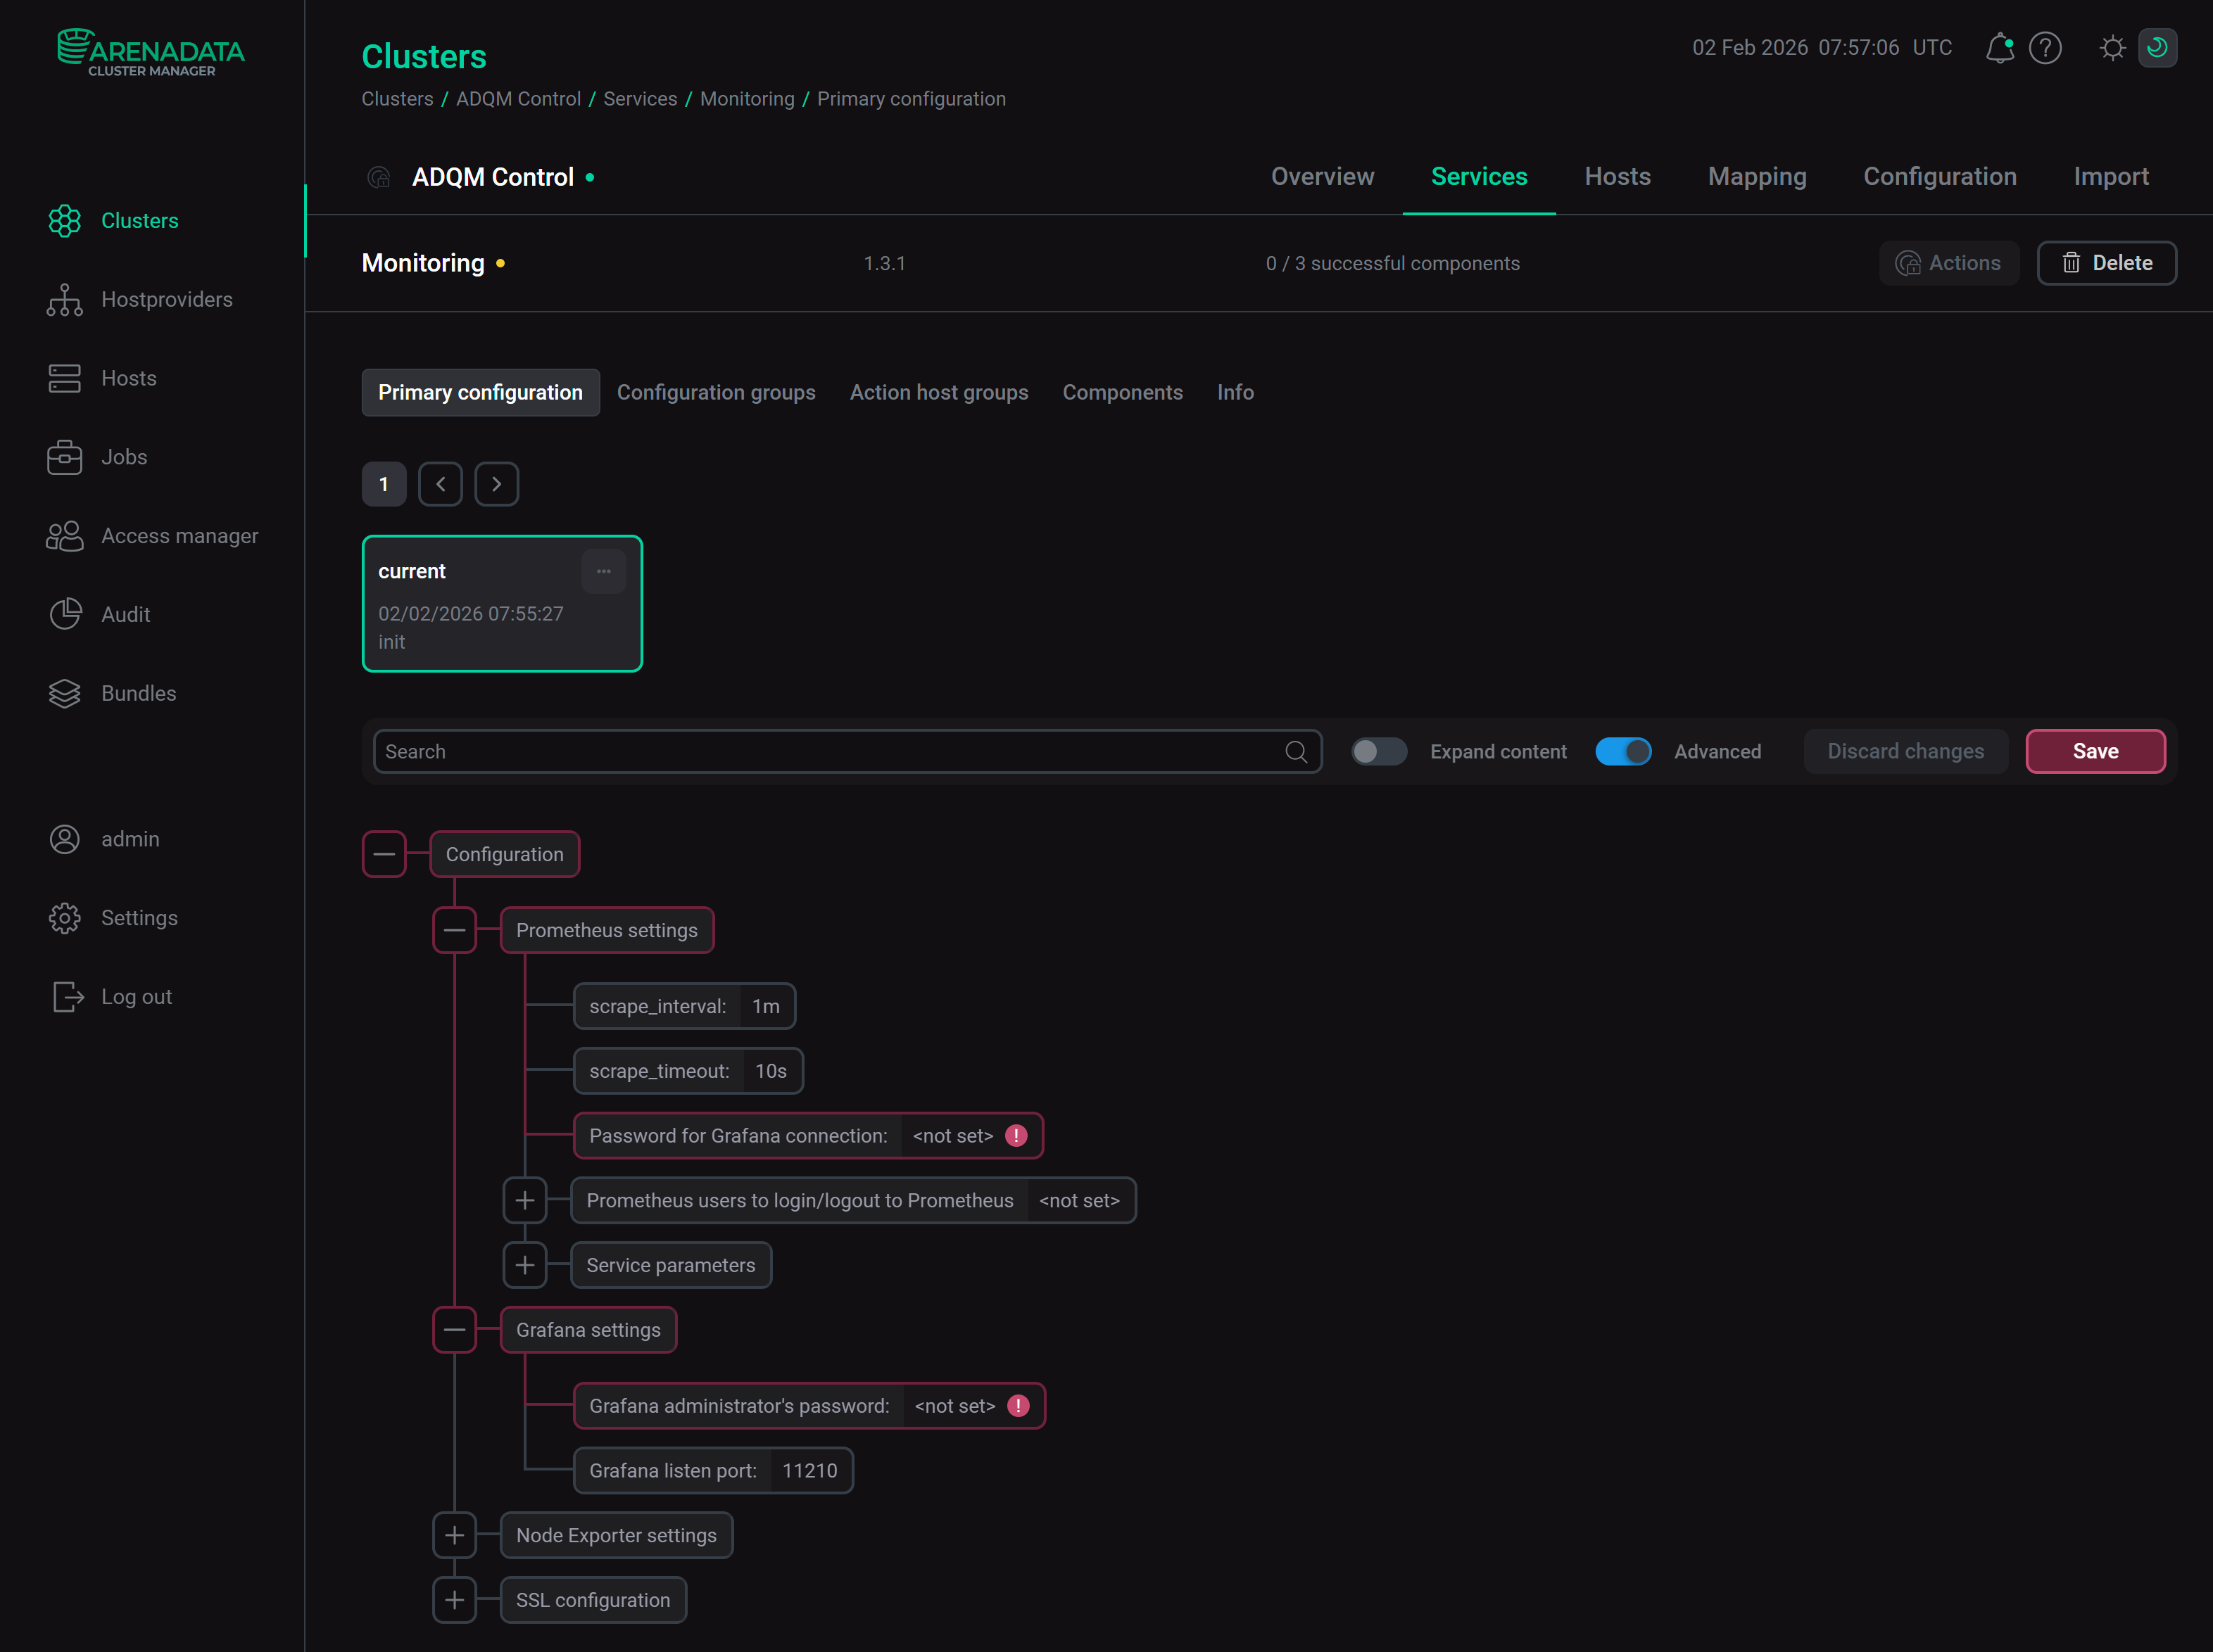Open the Bundles section icon
Viewport: 2213px width, 1652px height.
coord(65,693)
